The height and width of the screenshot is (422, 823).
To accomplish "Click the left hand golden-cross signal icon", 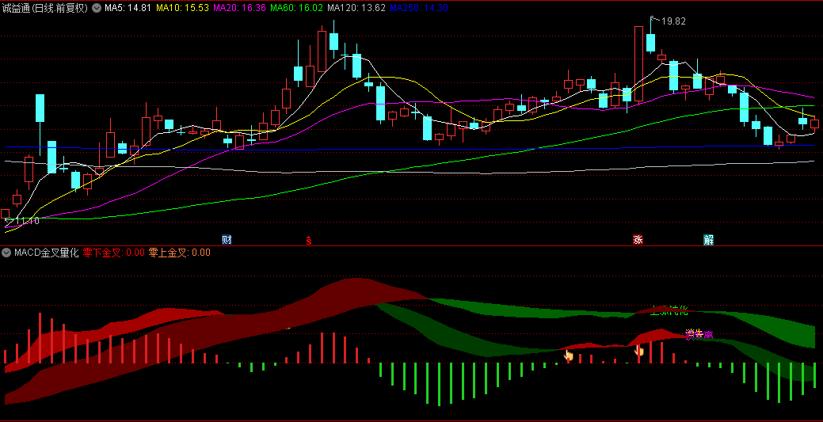I will point(569,355).
